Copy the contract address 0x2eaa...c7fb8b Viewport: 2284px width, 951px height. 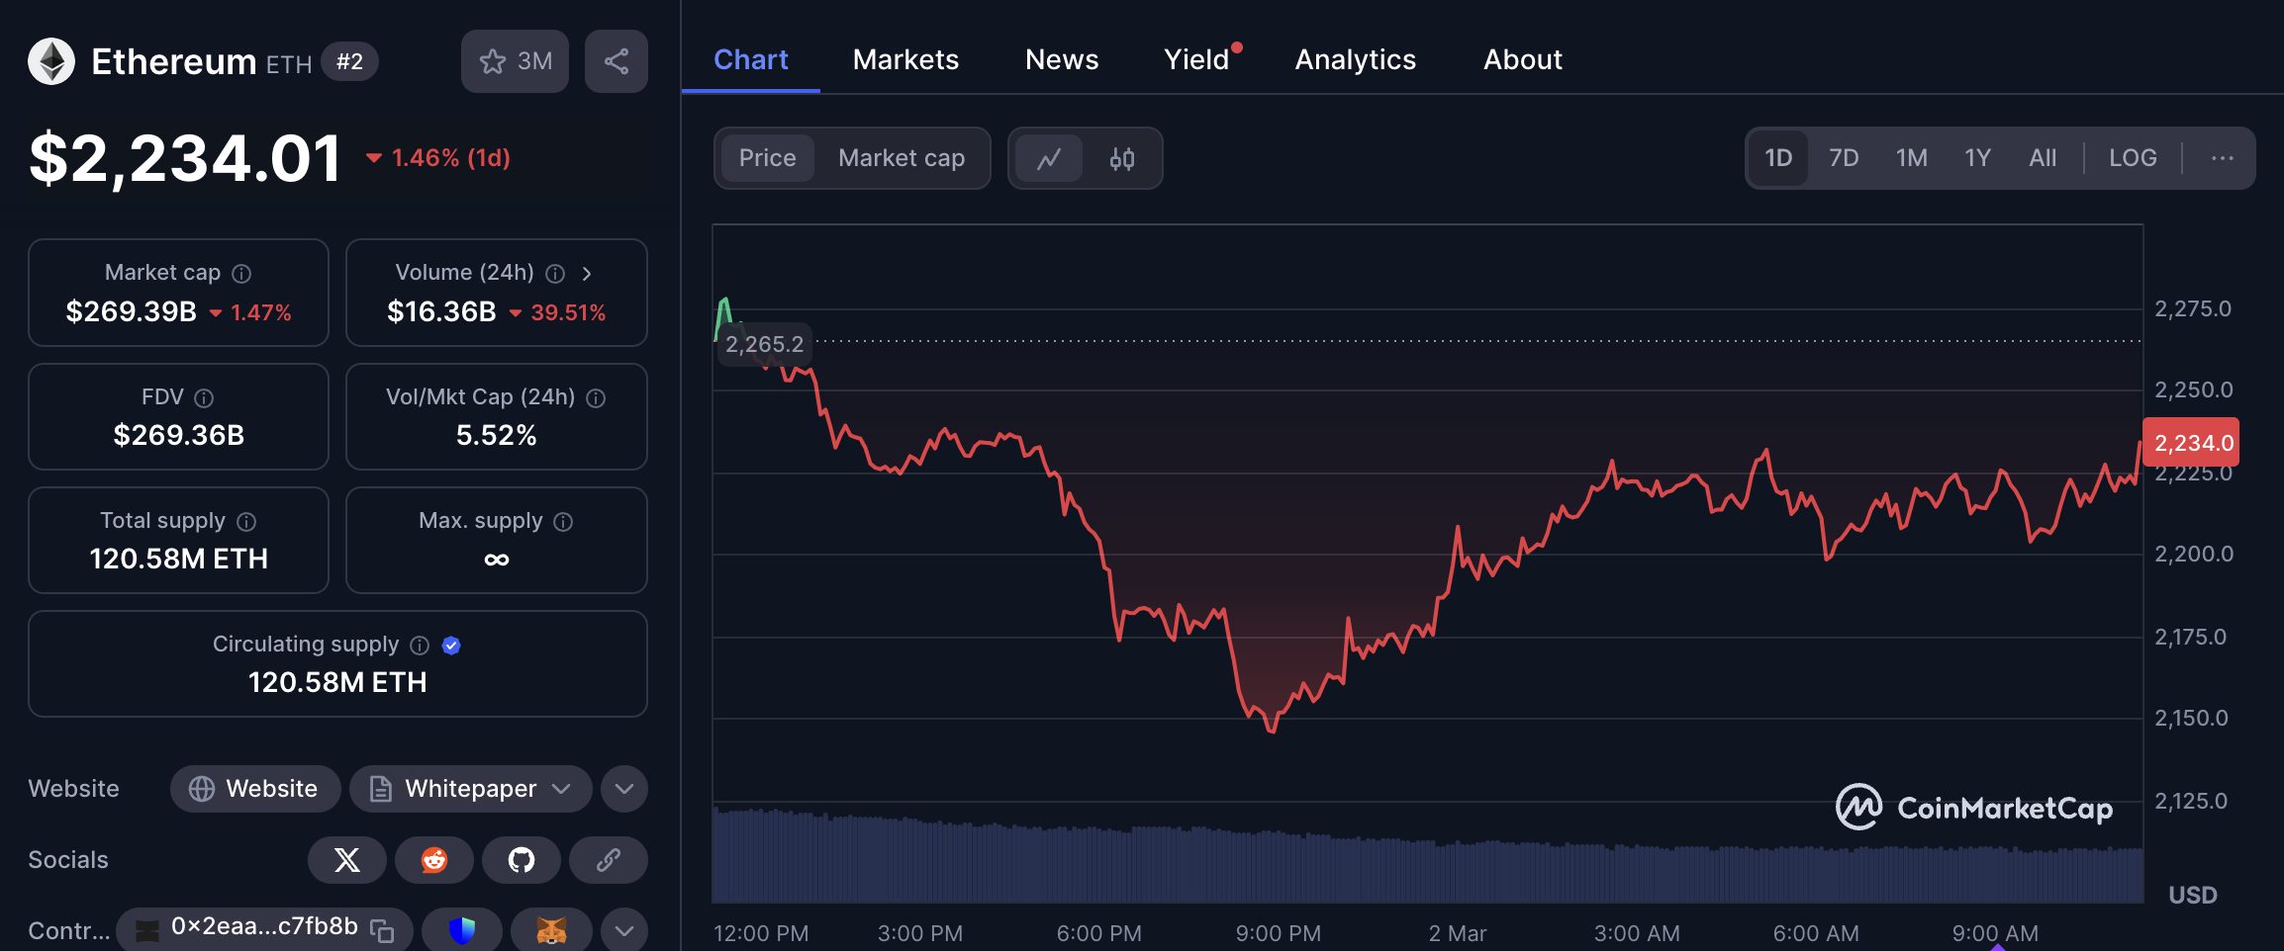(x=382, y=930)
